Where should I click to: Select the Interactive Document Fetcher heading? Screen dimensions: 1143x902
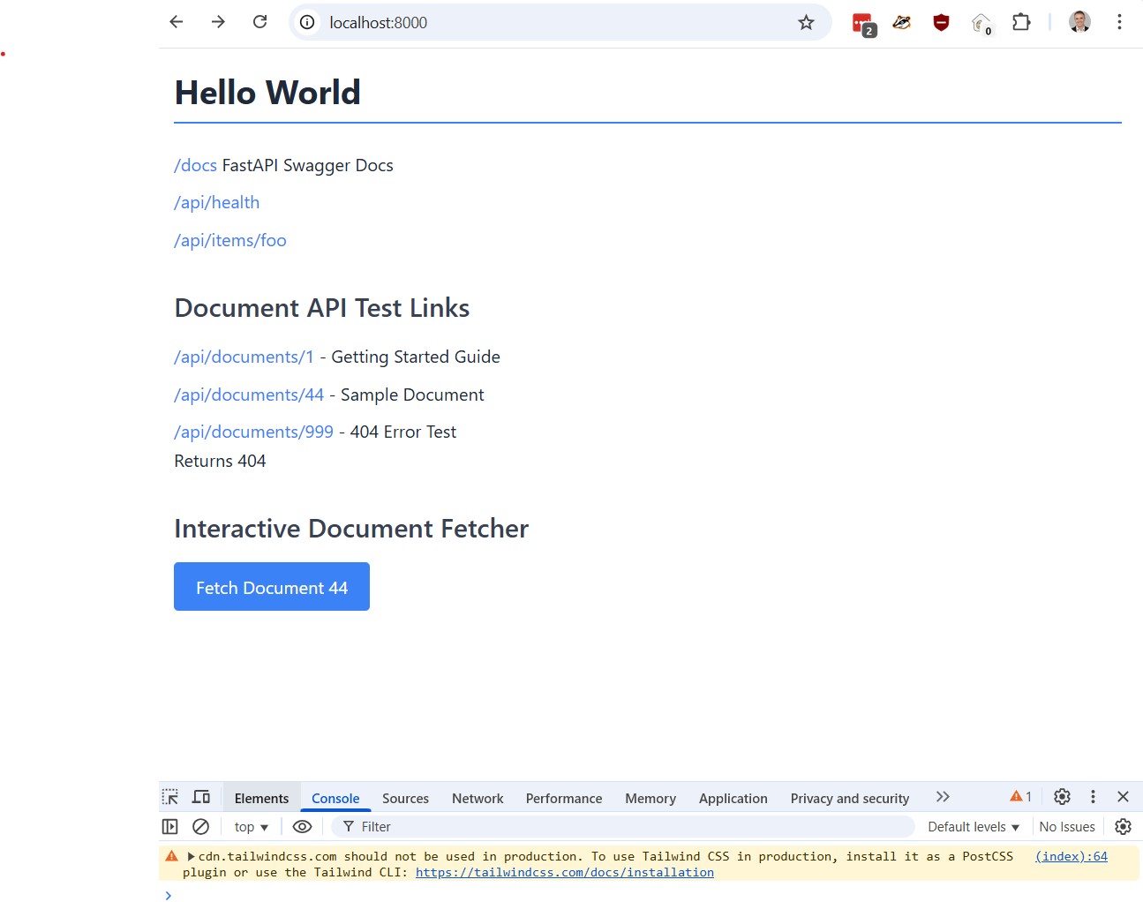click(351, 529)
